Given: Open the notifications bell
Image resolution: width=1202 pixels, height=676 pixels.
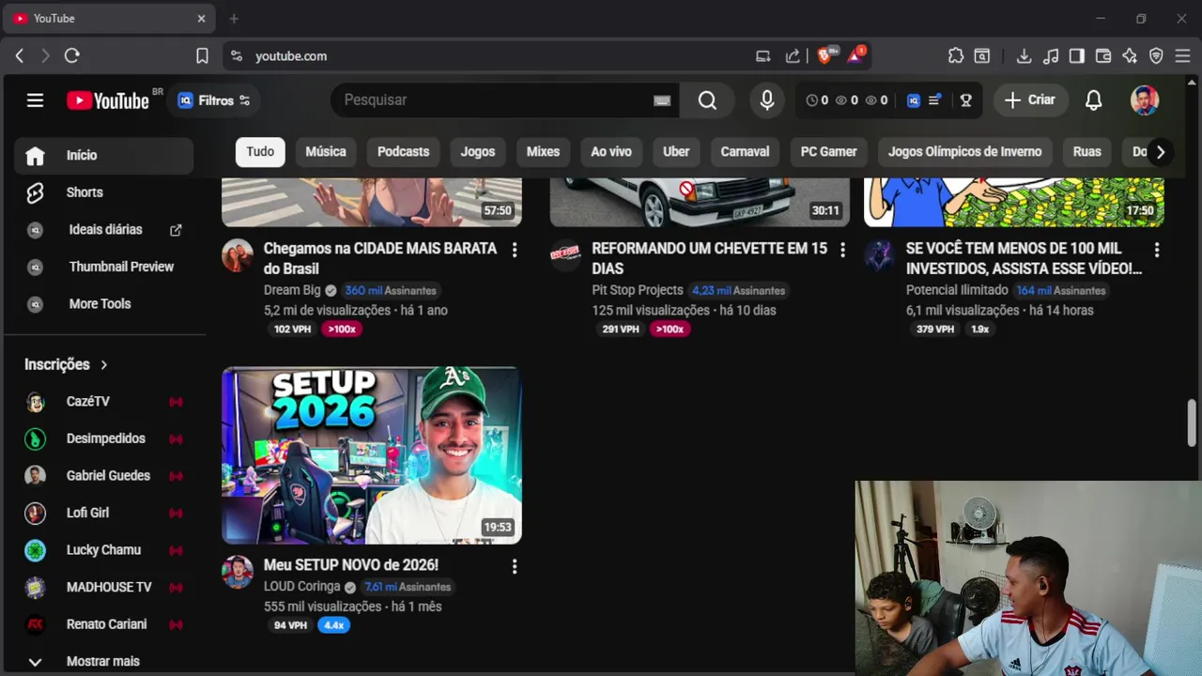Looking at the screenshot, I should pyautogui.click(x=1093, y=100).
